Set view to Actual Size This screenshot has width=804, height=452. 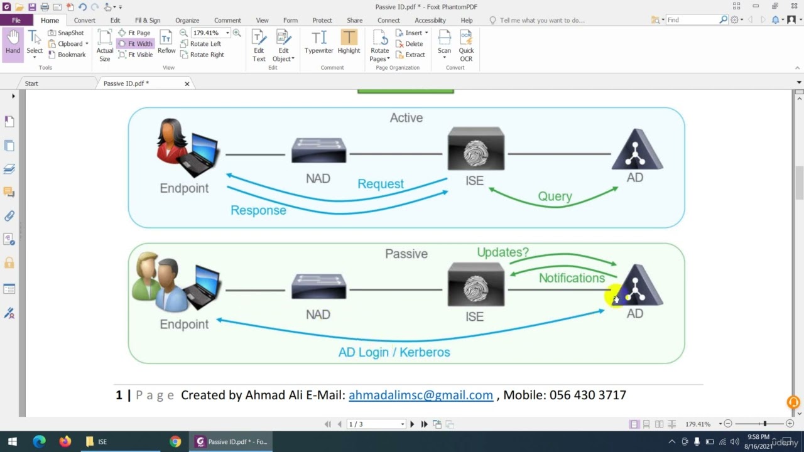click(x=105, y=46)
